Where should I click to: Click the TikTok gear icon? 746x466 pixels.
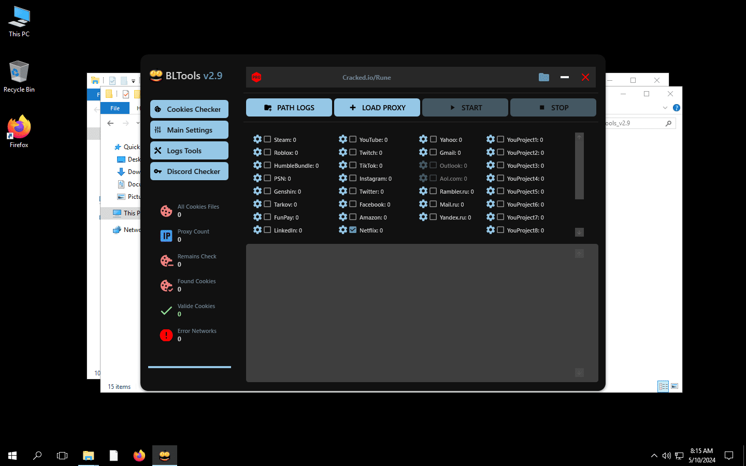click(x=343, y=165)
